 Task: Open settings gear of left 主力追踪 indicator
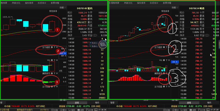tap(52, 47)
